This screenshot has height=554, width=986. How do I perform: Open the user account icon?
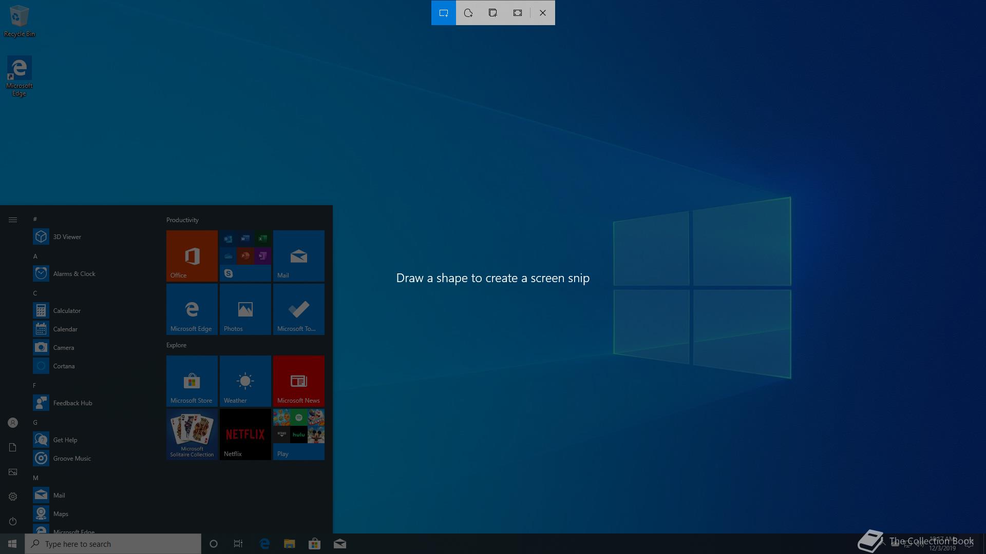(x=13, y=423)
